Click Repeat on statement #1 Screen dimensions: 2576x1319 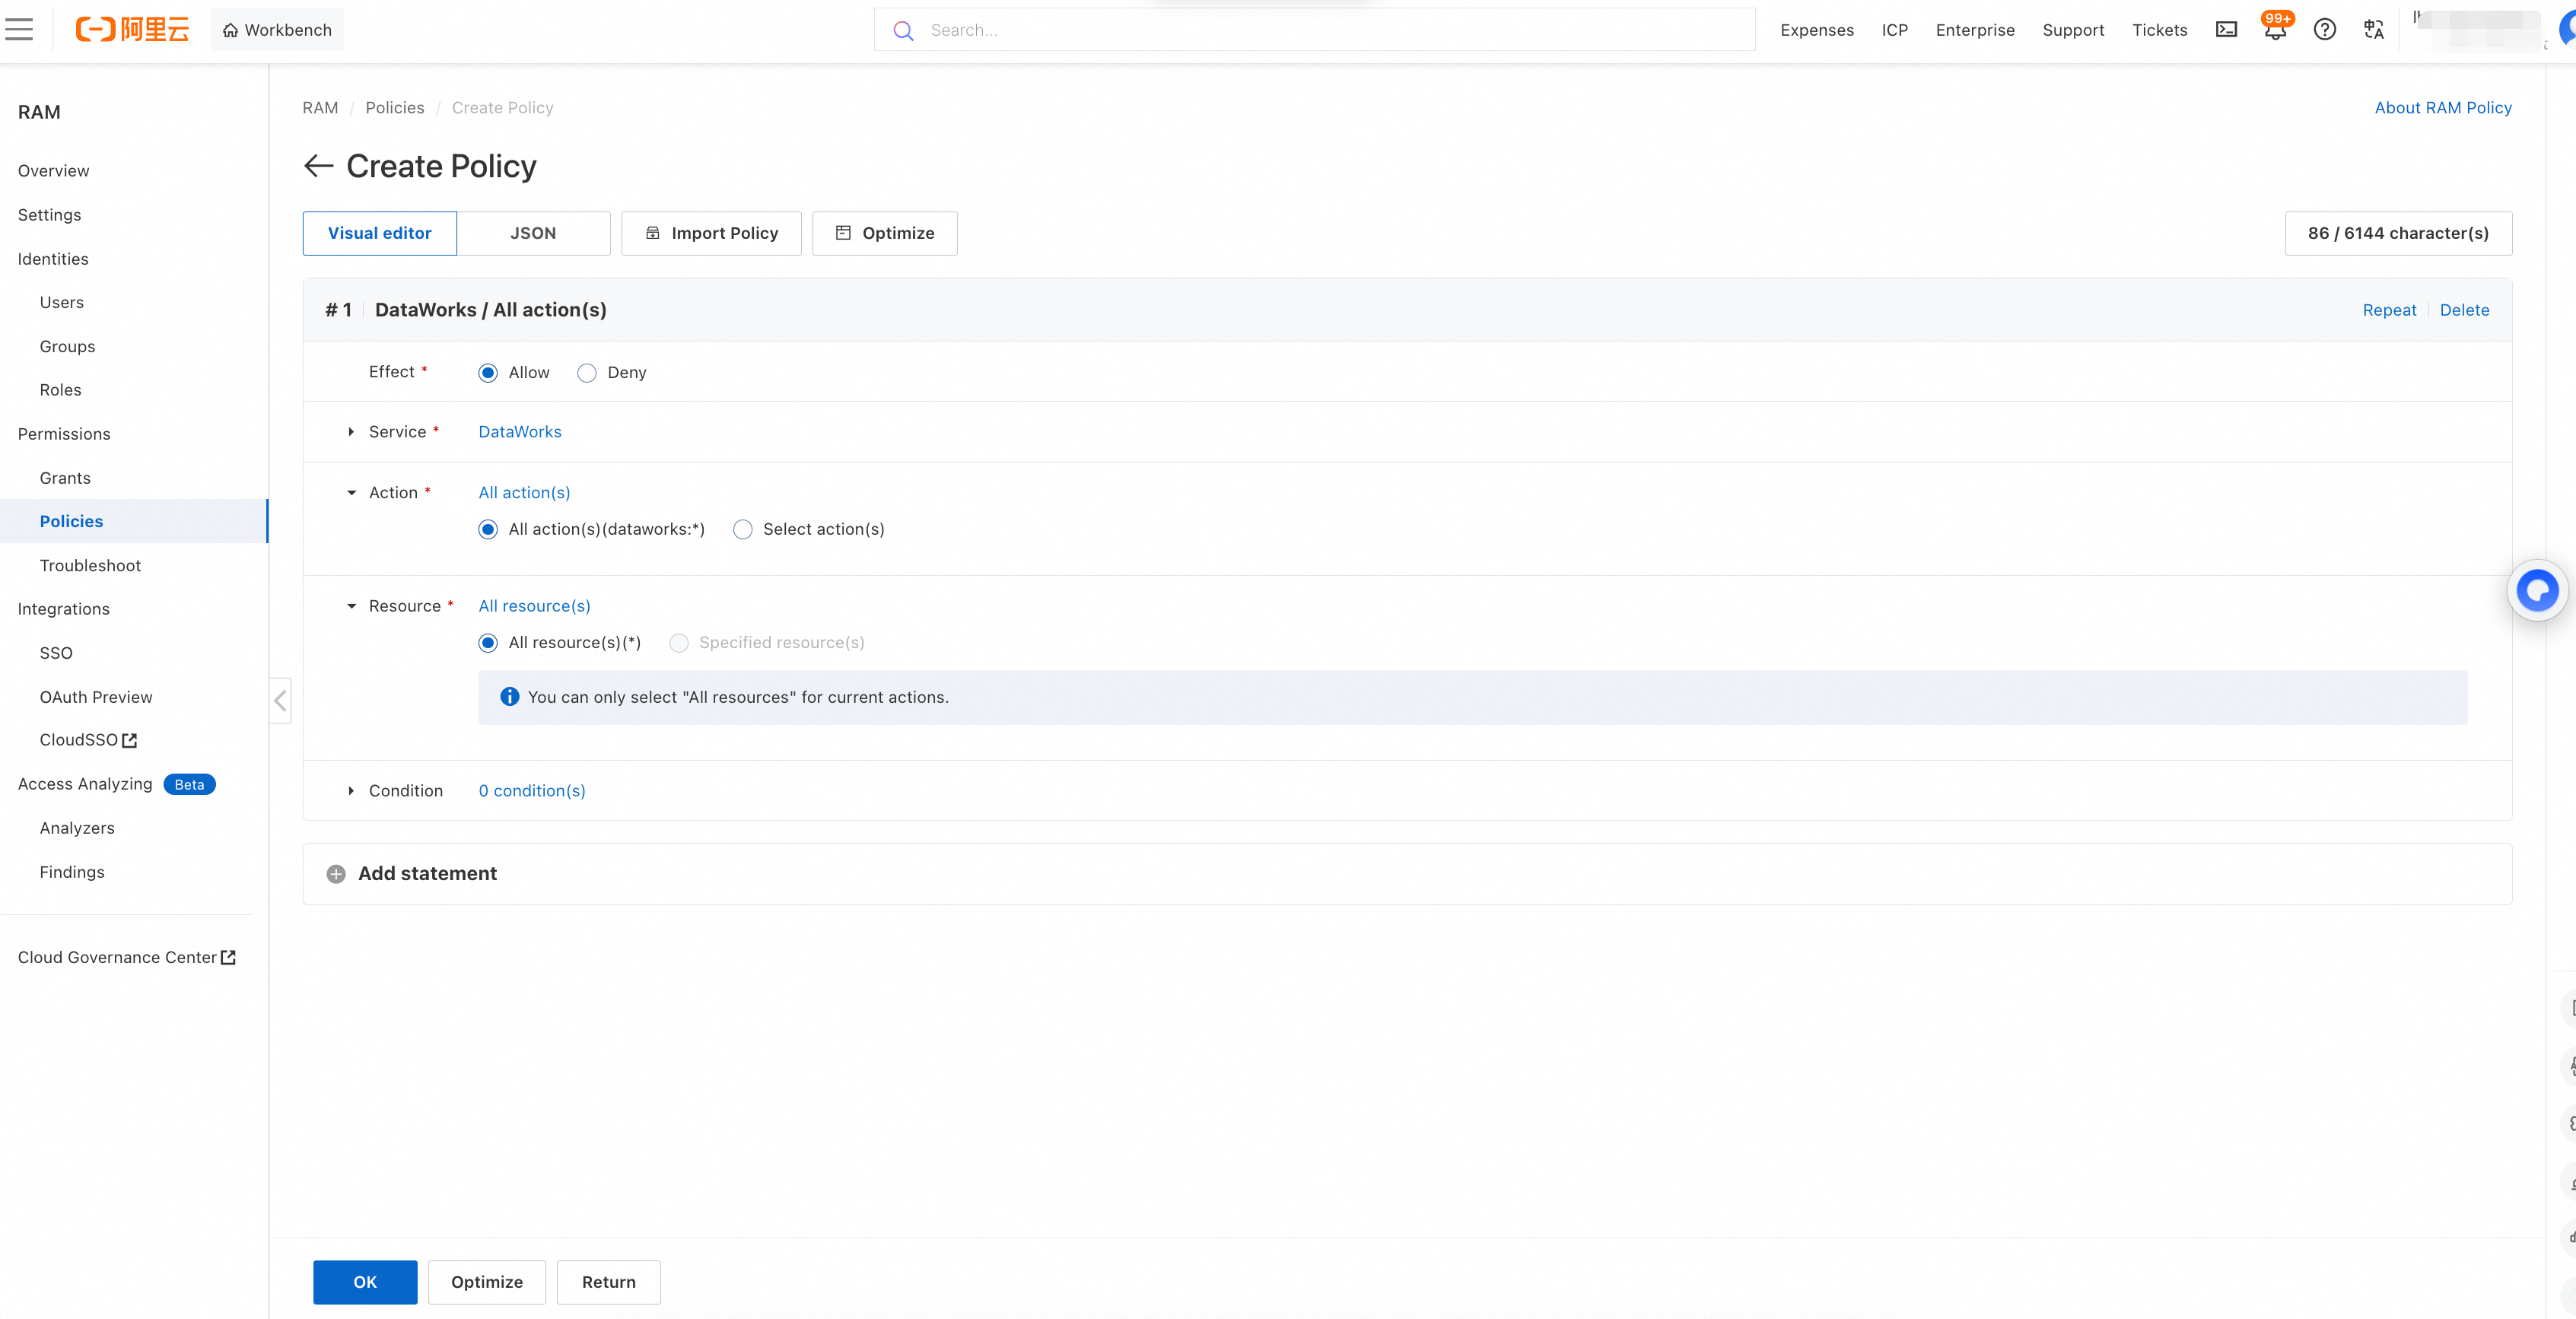click(2389, 310)
